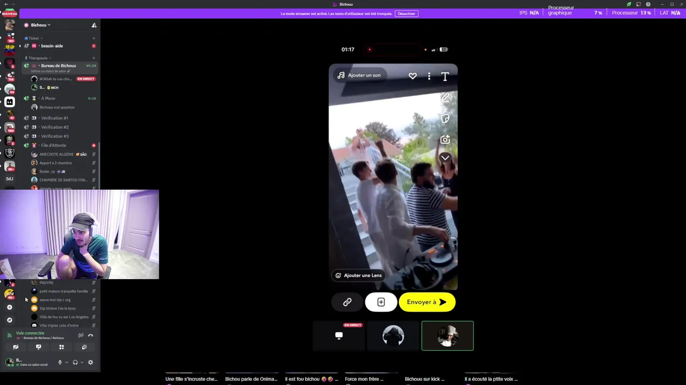Click the yellow 'Envoyer à' button

point(427,302)
